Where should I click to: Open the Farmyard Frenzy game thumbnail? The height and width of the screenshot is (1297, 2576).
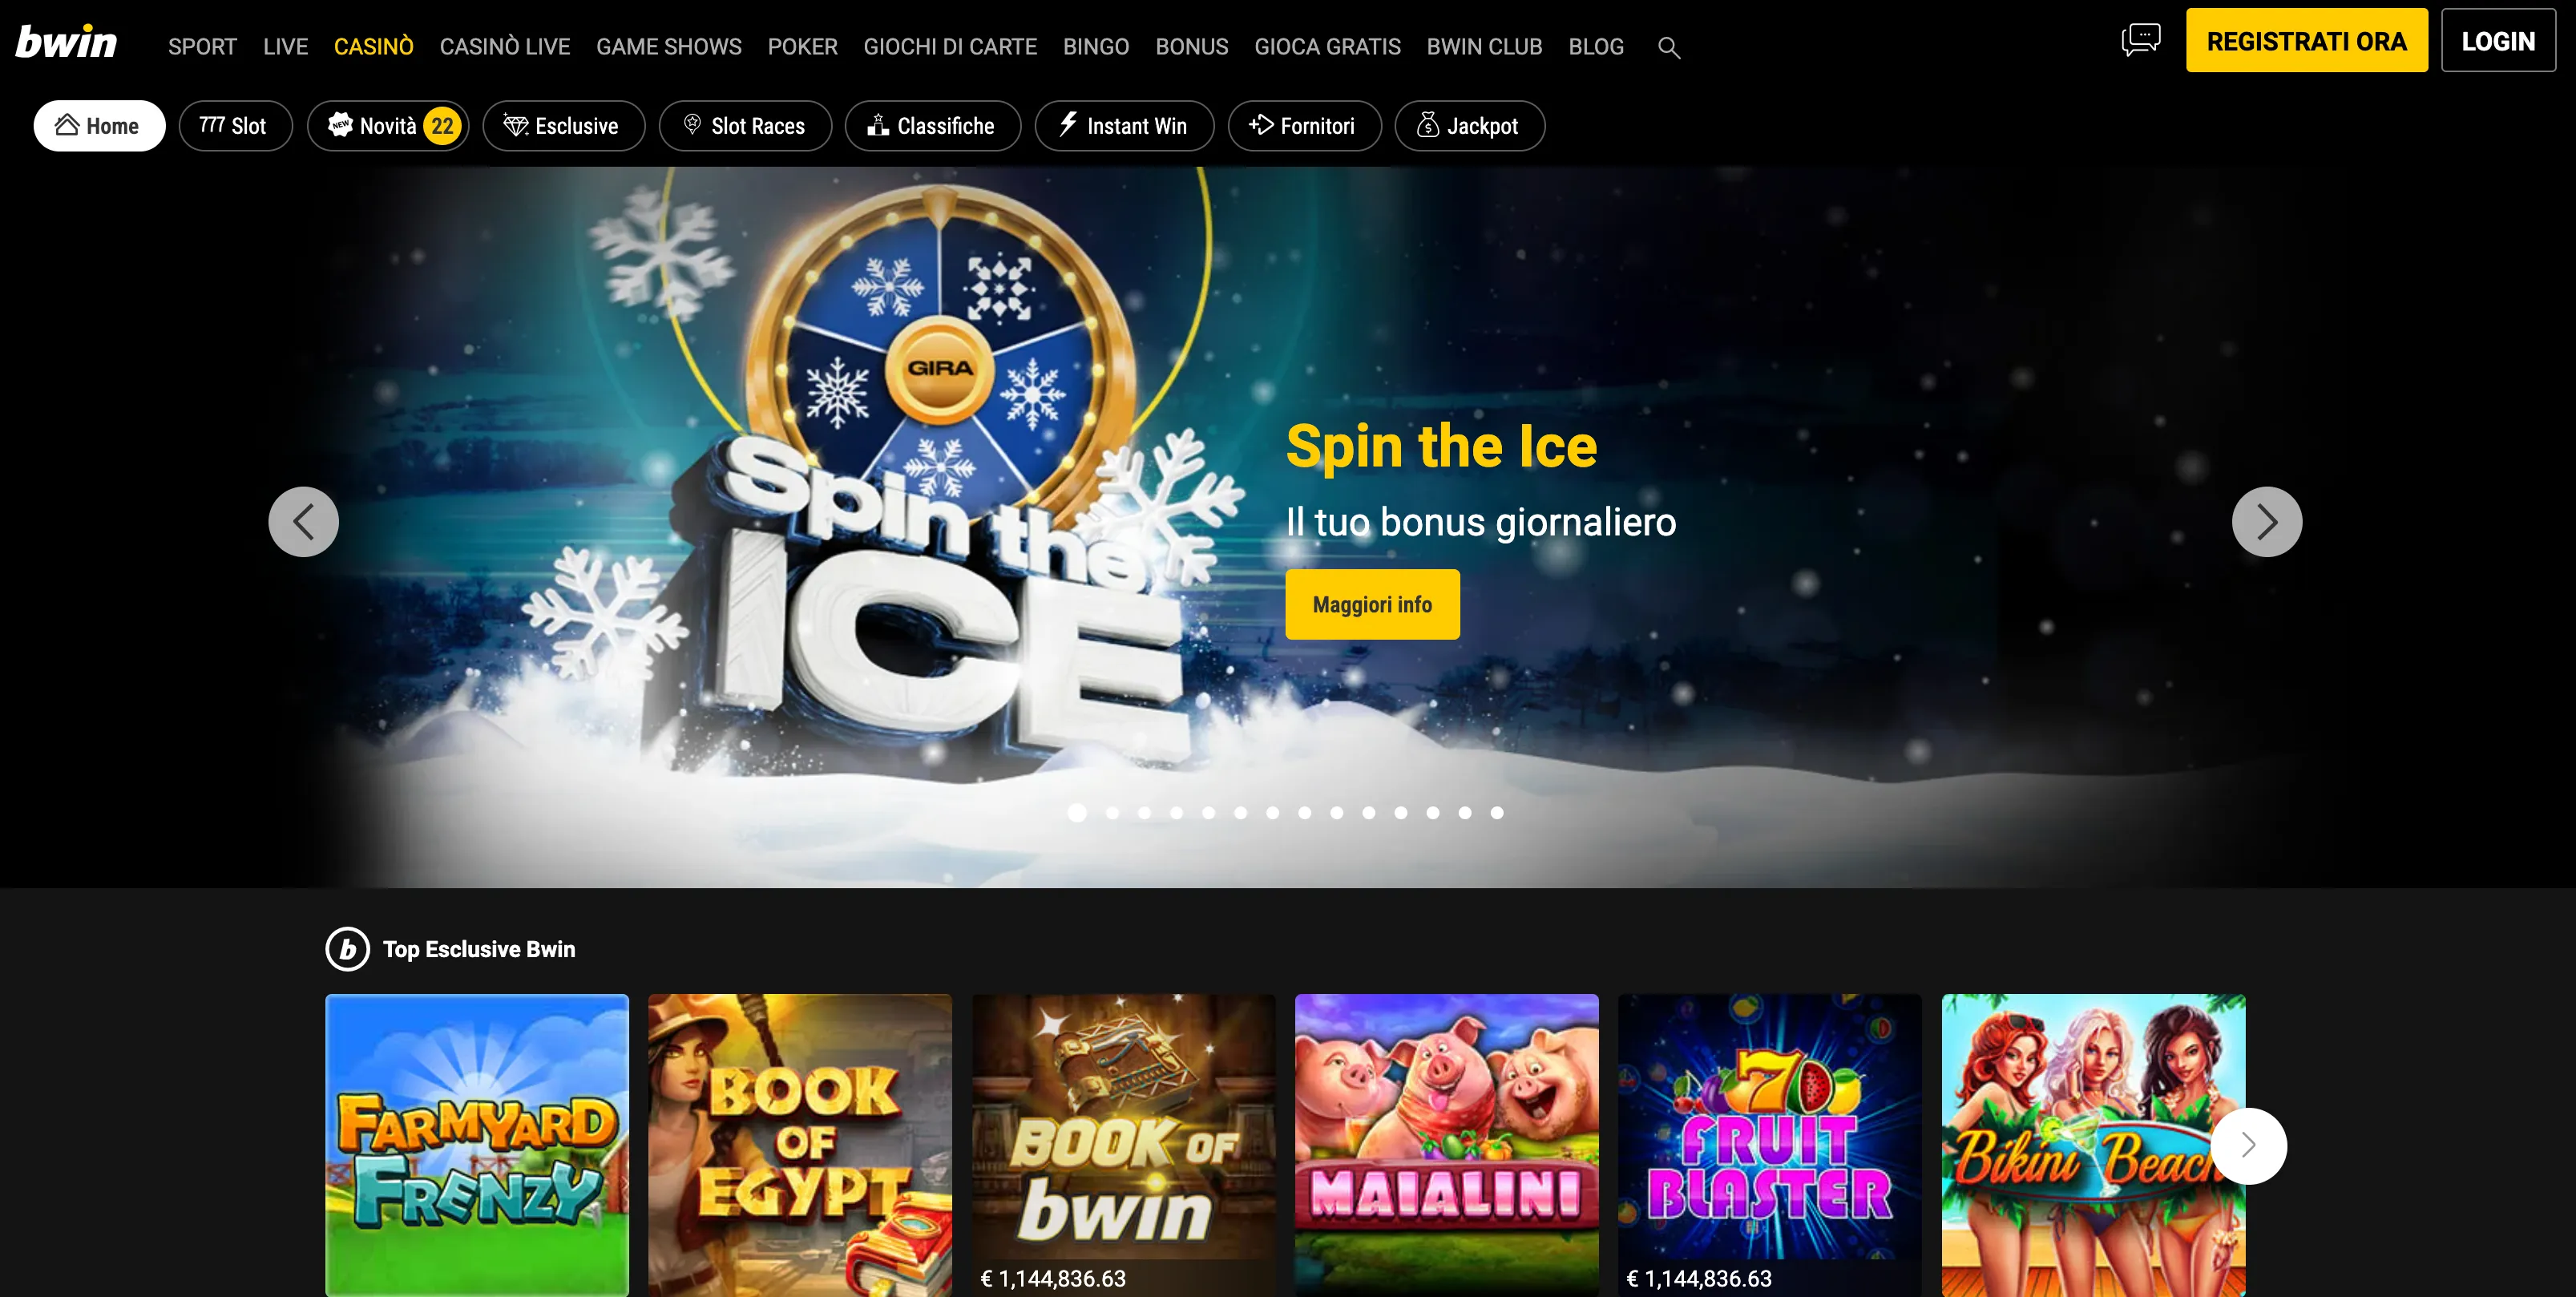[477, 1145]
